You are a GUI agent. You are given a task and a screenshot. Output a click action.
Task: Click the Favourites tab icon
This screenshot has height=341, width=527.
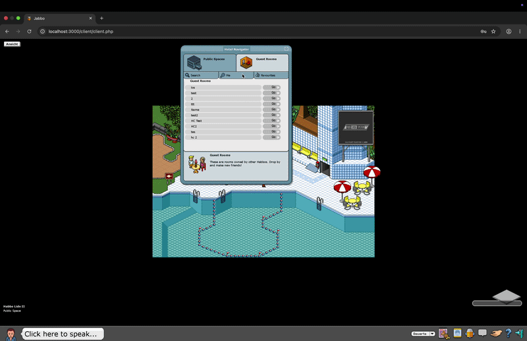pyautogui.click(x=258, y=75)
